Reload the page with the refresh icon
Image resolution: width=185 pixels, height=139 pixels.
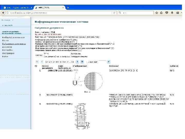(x=114, y=13)
